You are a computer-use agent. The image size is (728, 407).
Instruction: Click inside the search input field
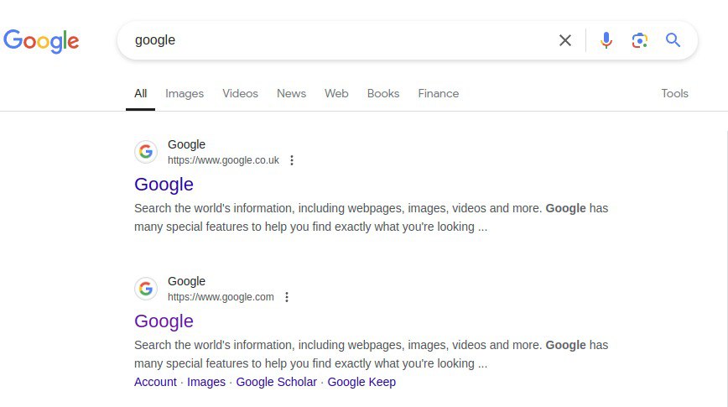click(339, 40)
